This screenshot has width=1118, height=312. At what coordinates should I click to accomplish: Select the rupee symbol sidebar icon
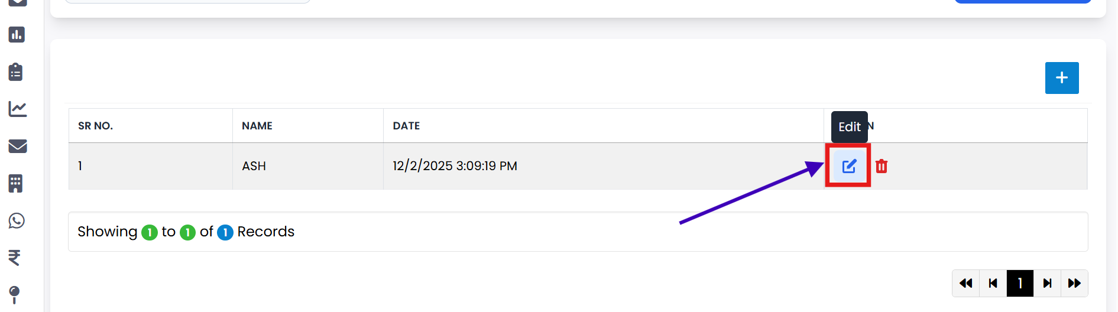15,258
